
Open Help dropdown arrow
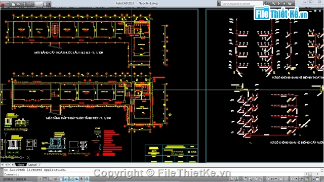click(294, 4)
